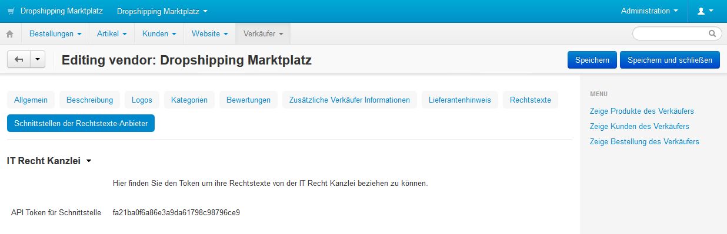Click the back arrow button
Viewport: 727px width, 234px height.
19,60
